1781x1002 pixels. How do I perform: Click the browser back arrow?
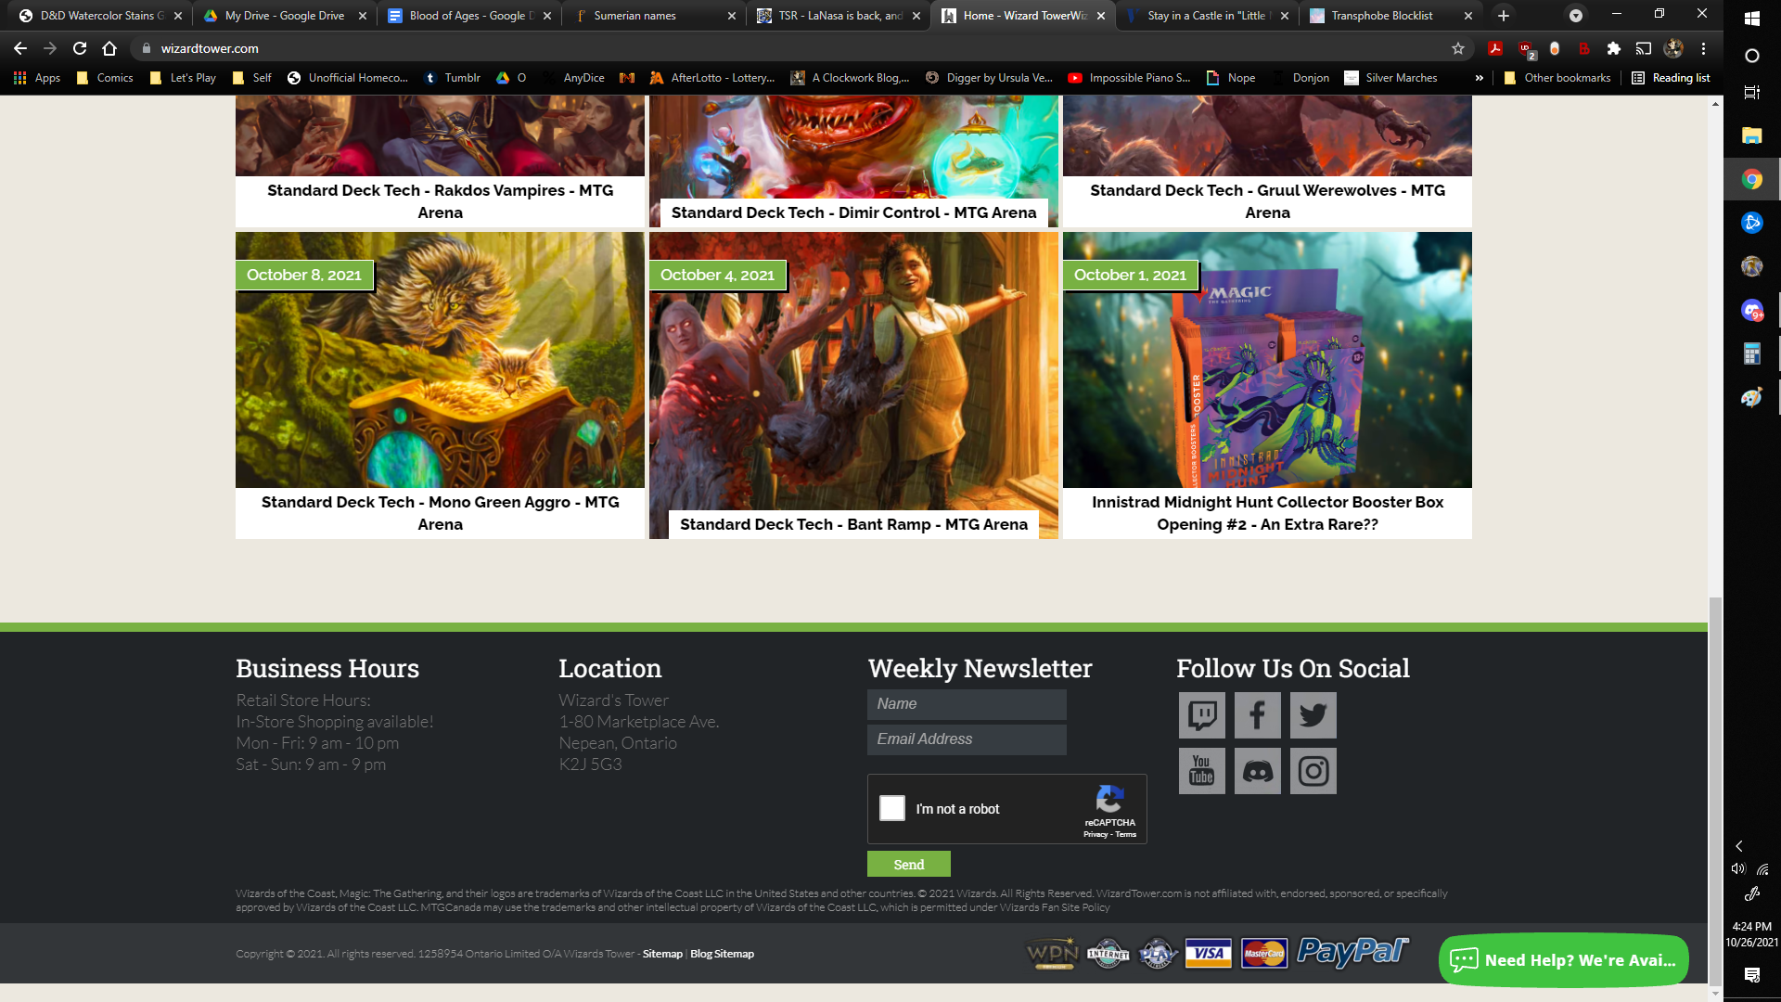coord(20,48)
